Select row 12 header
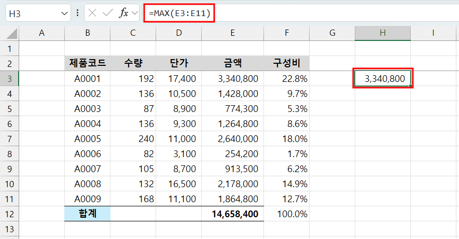Viewport: 459px width, 239px height. pos(9,214)
